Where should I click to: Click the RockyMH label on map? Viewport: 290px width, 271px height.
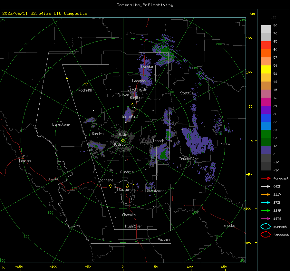point(85,90)
